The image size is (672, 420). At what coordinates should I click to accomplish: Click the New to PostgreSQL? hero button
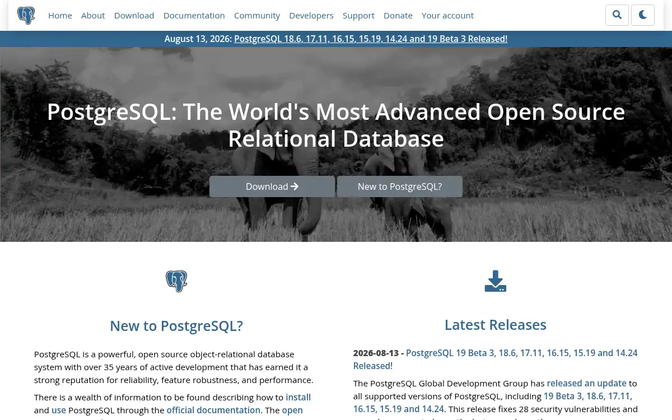(x=400, y=186)
